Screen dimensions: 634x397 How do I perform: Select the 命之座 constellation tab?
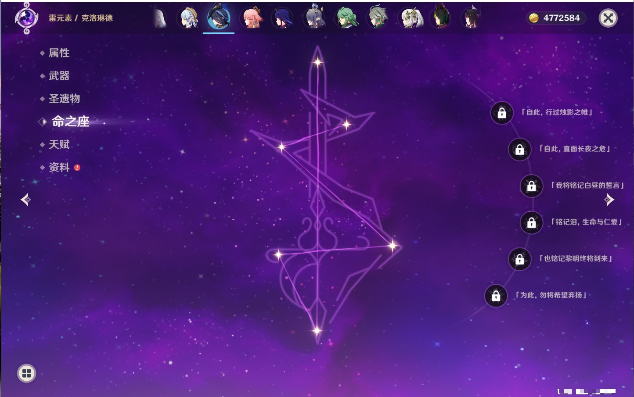coord(71,122)
